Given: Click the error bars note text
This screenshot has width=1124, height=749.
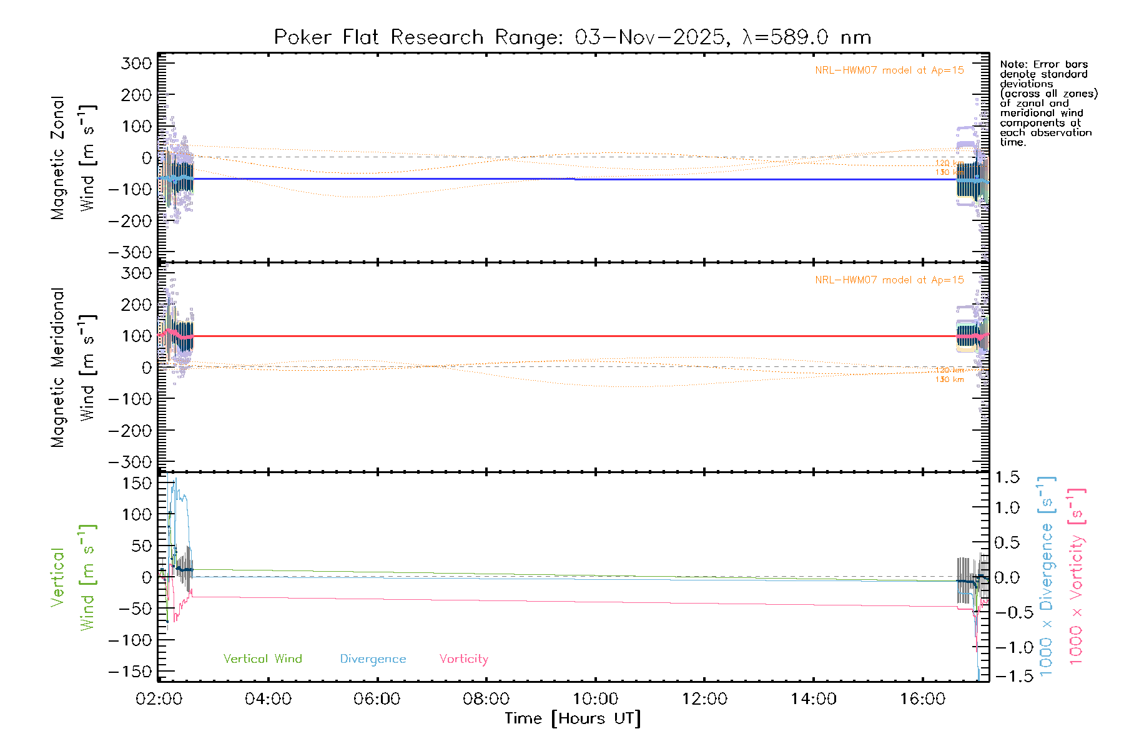Looking at the screenshot, I should click(1048, 103).
